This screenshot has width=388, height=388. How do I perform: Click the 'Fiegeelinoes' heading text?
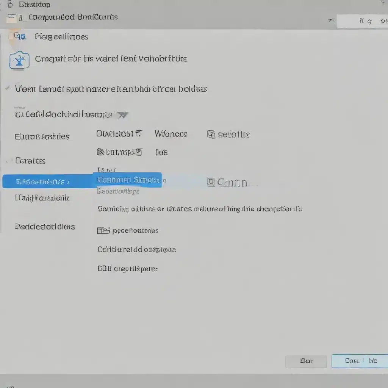pos(61,37)
